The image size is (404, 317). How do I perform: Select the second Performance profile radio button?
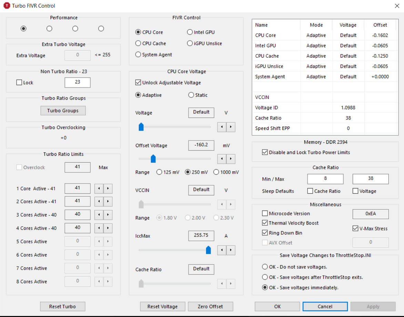click(49, 29)
